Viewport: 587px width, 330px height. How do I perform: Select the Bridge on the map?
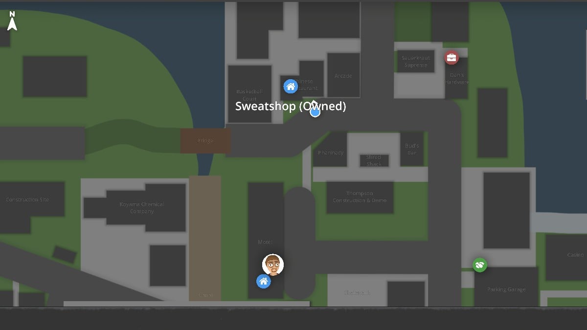(x=205, y=140)
